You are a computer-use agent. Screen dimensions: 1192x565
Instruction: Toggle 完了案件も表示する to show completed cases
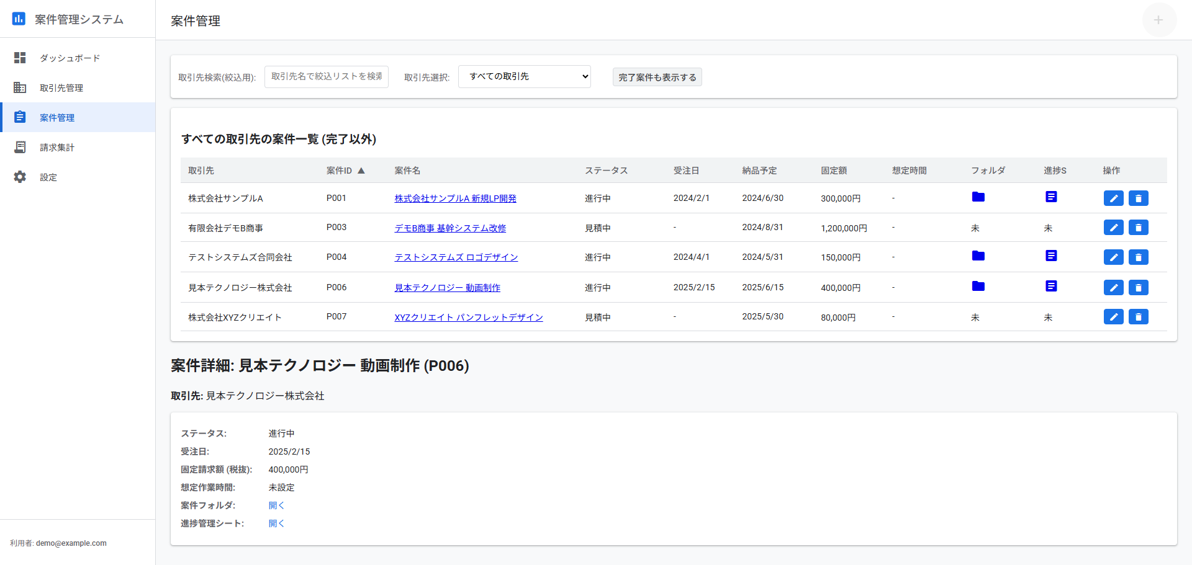[657, 77]
